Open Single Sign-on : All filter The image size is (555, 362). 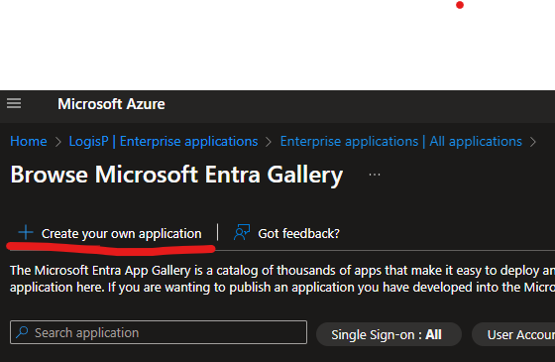point(388,334)
